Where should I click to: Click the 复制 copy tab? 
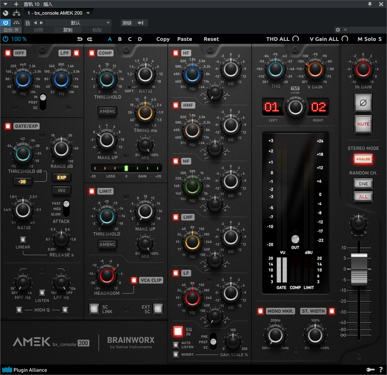click(x=68, y=30)
